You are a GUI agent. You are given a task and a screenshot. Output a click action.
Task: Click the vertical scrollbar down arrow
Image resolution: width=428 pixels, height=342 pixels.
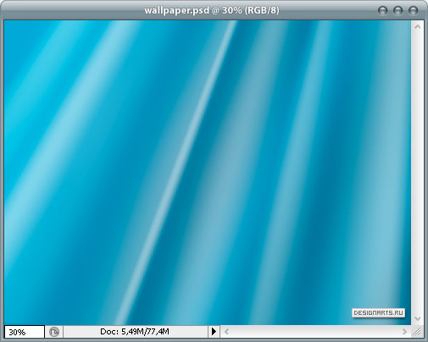tap(417, 318)
